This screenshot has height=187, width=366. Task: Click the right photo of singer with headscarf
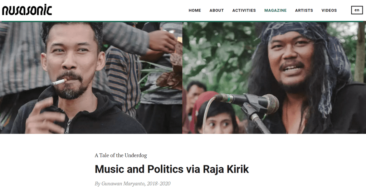click(x=274, y=78)
